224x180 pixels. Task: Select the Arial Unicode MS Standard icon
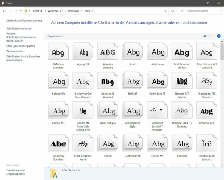point(207,51)
